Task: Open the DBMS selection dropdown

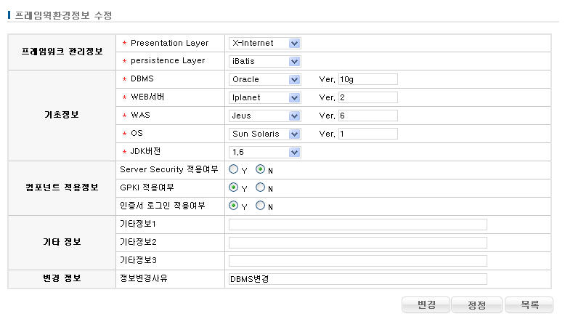Action: (264, 79)
